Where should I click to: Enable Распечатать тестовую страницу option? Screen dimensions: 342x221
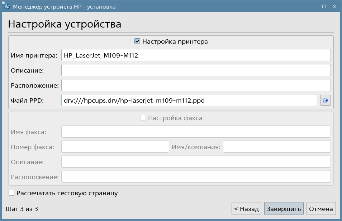[12, 193]
